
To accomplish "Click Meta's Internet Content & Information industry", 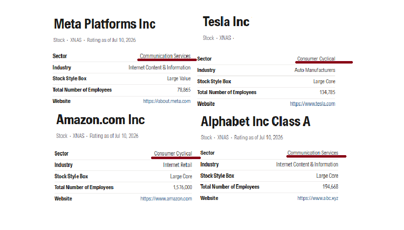I will pos(159,67).
